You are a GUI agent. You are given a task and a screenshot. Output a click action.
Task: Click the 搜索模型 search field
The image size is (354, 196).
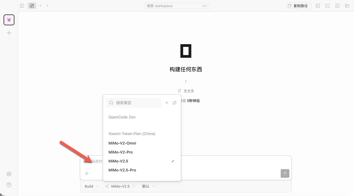click(x=134, y=103)
